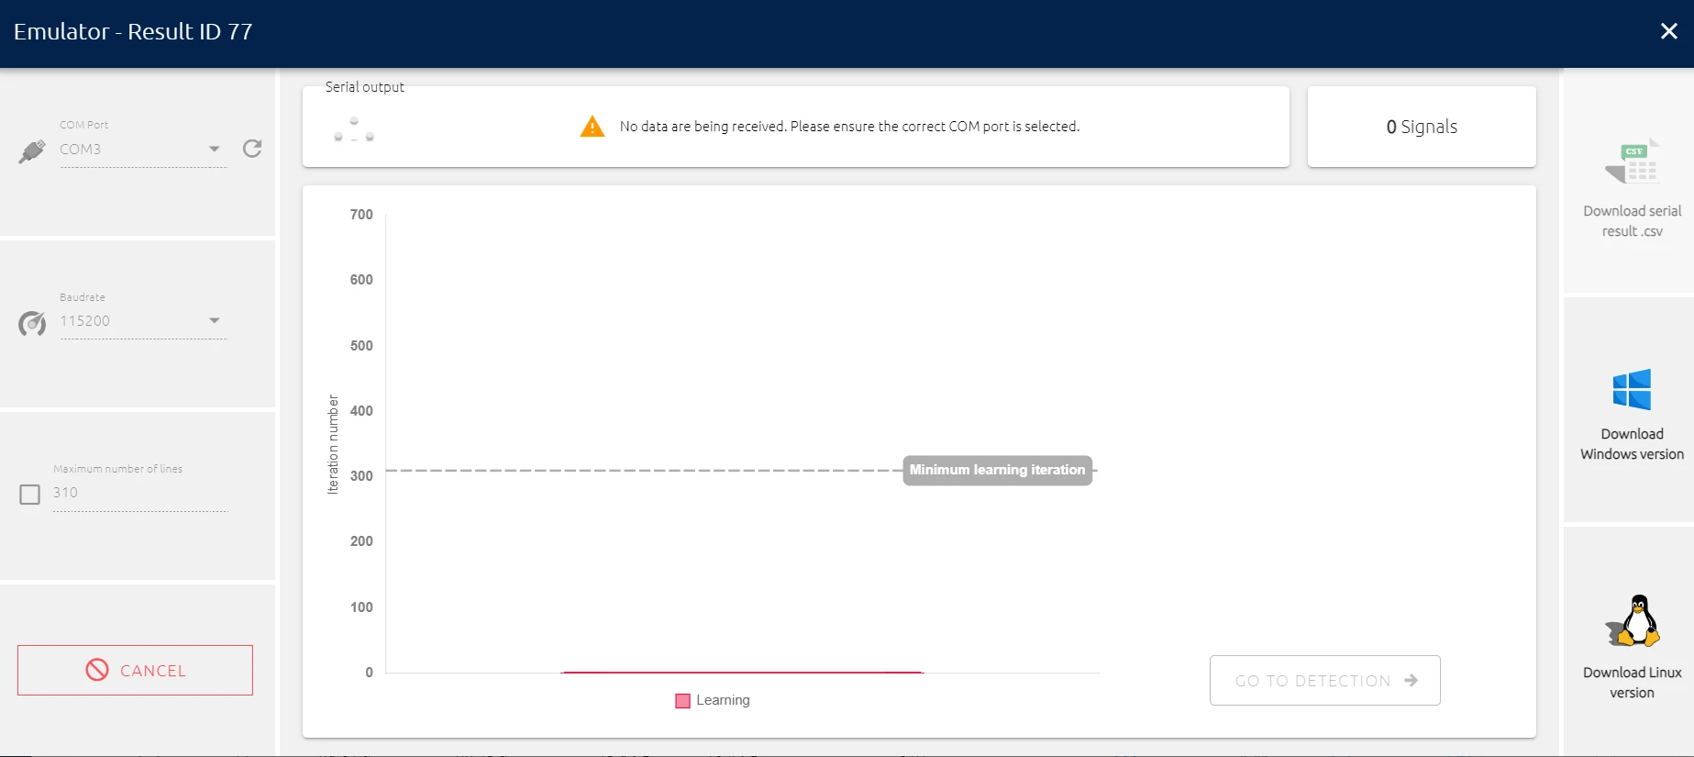Click the baudrate speedometer icon
The image size is (1694, 757).
click(32, 323)
